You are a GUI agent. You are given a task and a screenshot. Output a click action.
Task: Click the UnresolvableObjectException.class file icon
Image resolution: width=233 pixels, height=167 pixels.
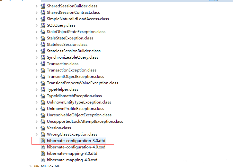point(43,115)
